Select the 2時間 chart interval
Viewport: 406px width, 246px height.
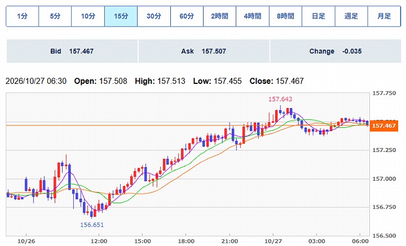point(219,16)
